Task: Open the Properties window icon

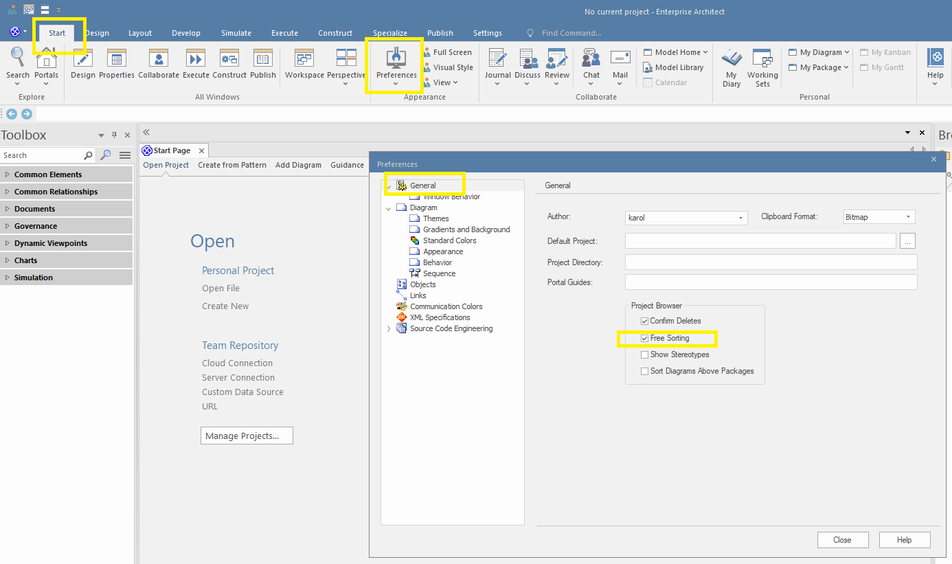Action: (117, 65)
